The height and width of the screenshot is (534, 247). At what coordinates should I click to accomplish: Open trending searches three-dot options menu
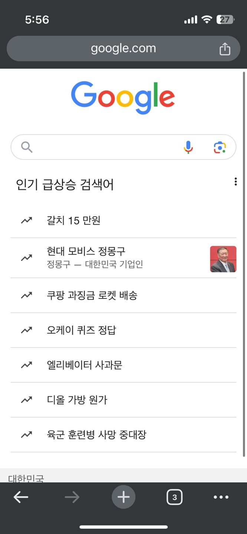pyautogui.click(x=236, y=182)
